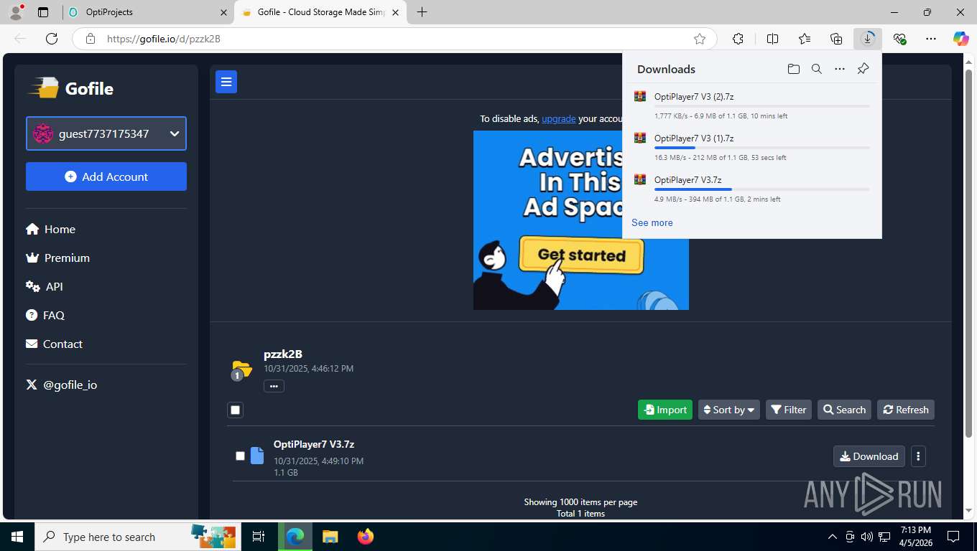Image resolution: width=977 pixels, height=551 pixels.
Task: Click the Download button for OptiPlayer7 V3.7z
Action: pos(869,456)
